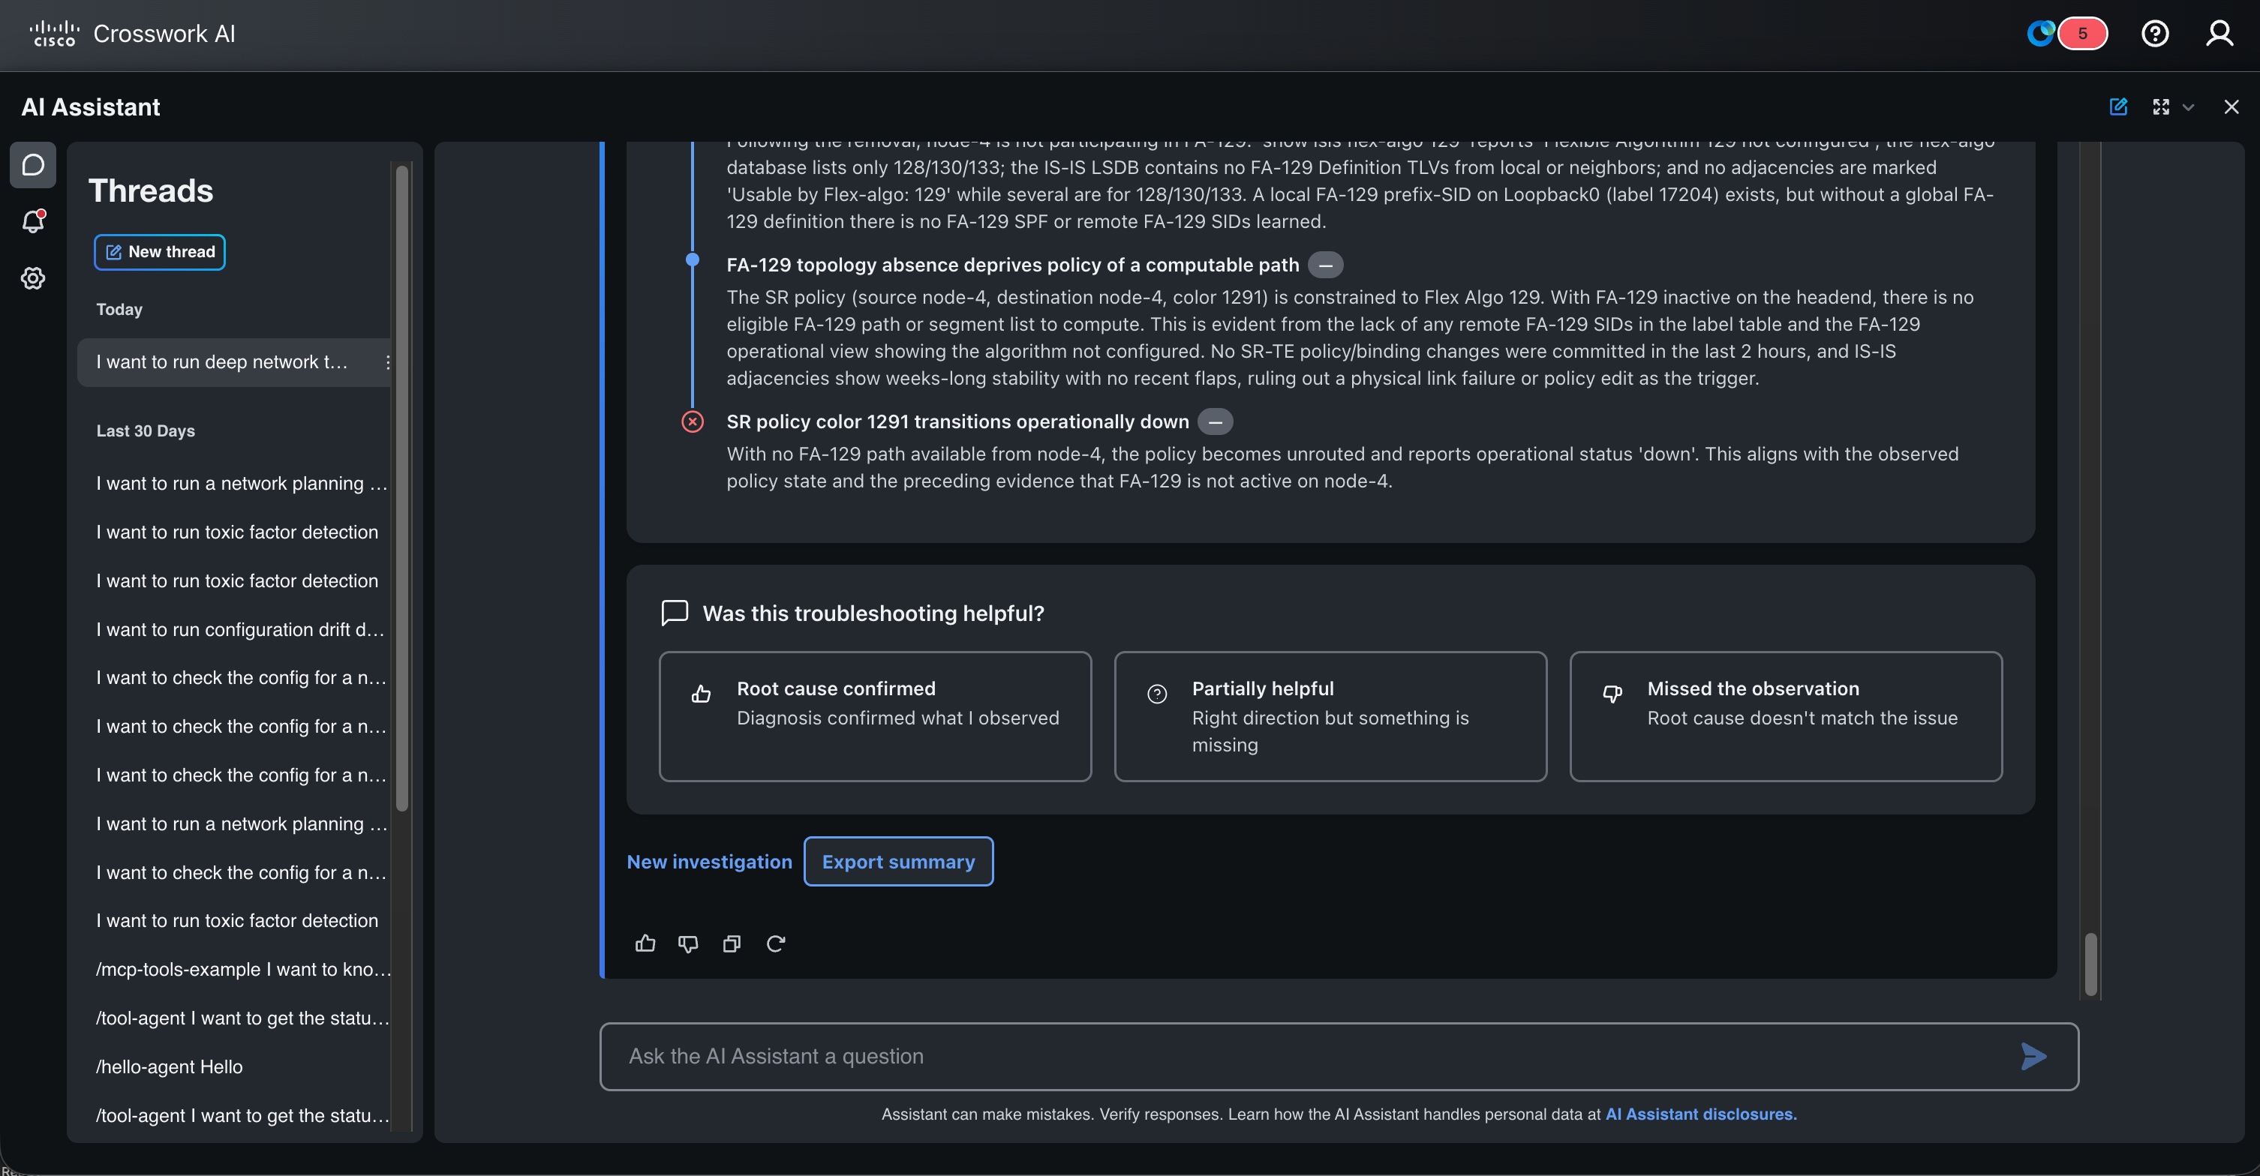Thumbs down the assistant response
The image size is (2260, 1176).
pyautogui.click(x=688, y=943)
